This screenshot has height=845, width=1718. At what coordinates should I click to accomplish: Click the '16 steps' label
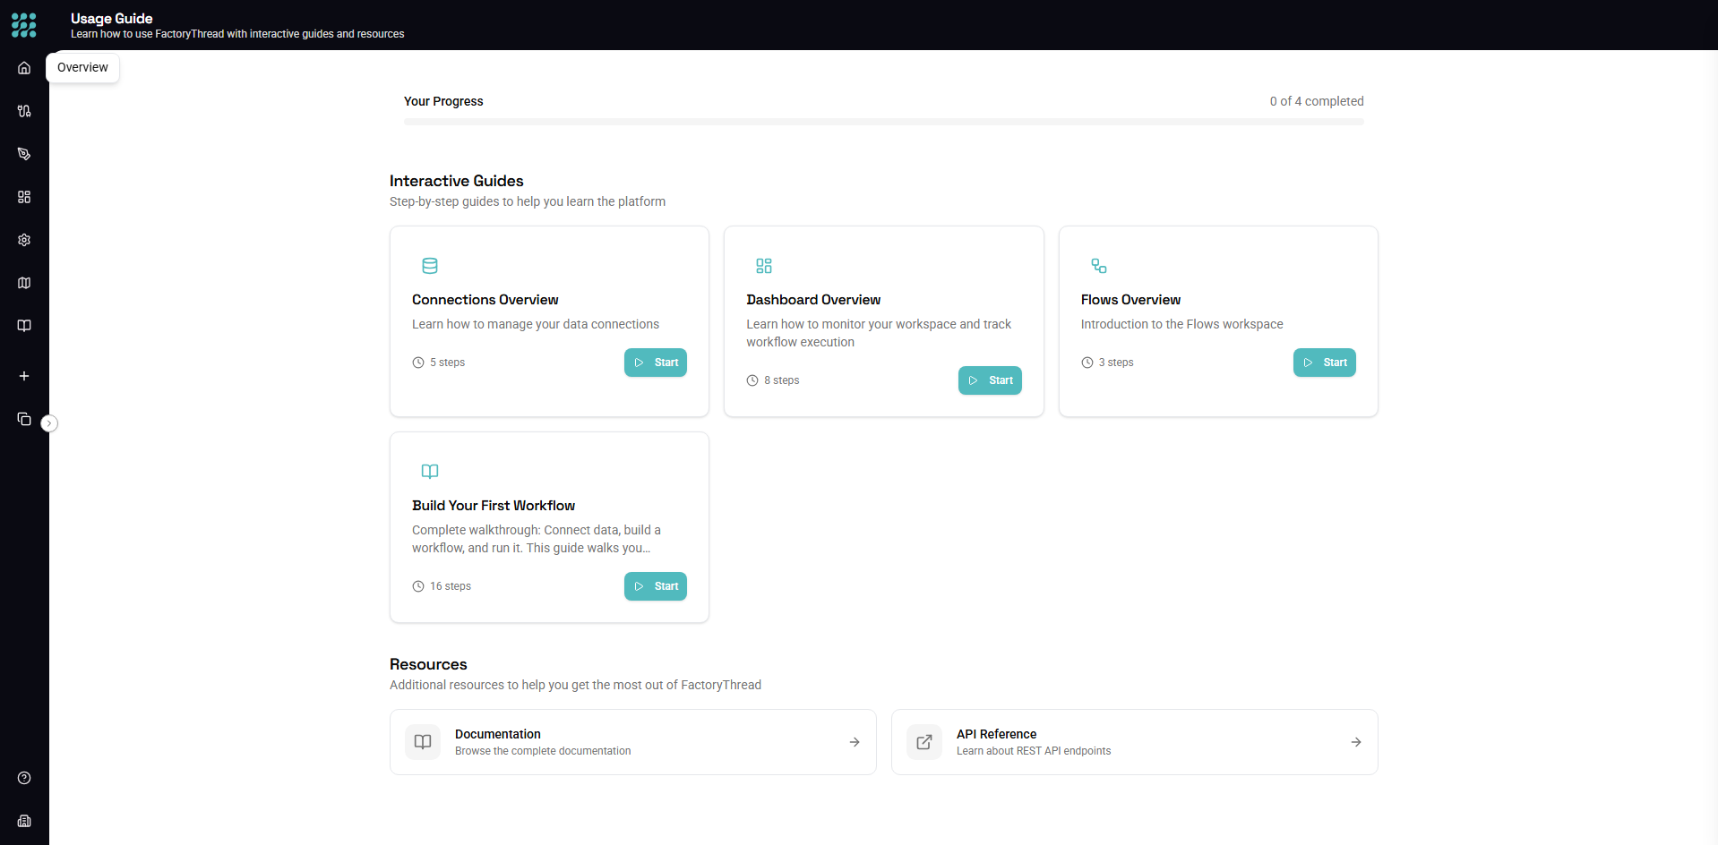point(451,586)
